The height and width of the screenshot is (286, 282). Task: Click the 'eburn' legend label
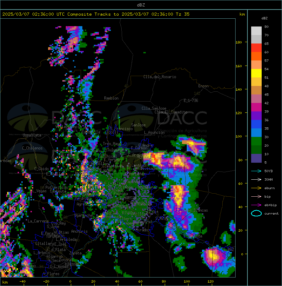pyautogui.click(x=269, y=188)
